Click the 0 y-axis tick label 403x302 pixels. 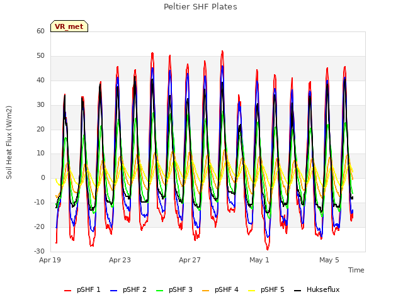click(x=43, y=177)
